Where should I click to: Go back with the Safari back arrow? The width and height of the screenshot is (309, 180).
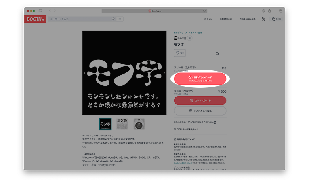click(50, 11)
